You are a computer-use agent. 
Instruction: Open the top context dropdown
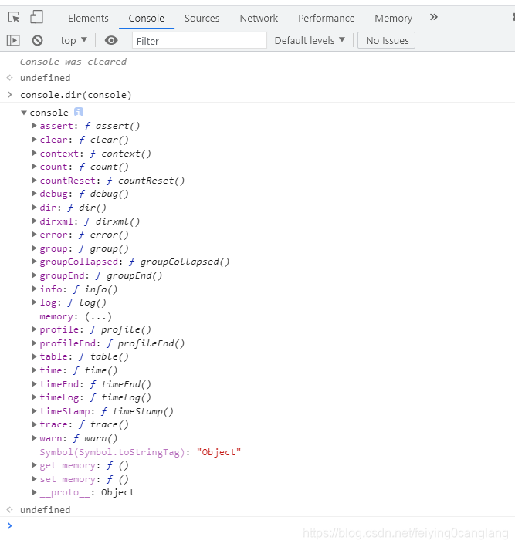pyautogui.click(x=74, y=40)
